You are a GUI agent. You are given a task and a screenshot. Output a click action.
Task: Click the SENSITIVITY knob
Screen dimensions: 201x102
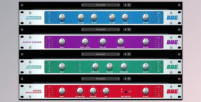(x=95, y=66)
